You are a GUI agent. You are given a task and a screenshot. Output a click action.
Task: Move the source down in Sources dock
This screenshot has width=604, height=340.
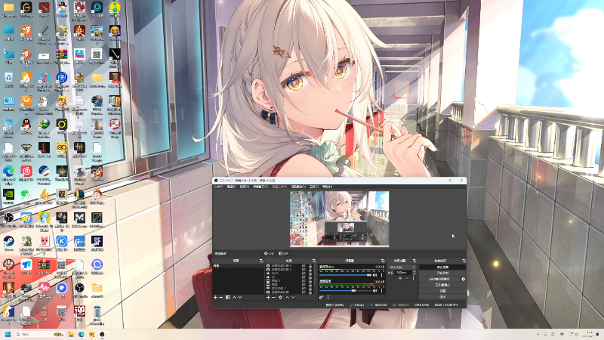pyautogui.click(x=293, y=297)
